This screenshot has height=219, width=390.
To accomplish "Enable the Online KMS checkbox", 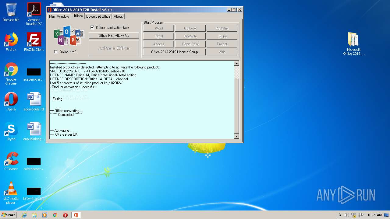I will pos(56,52).
